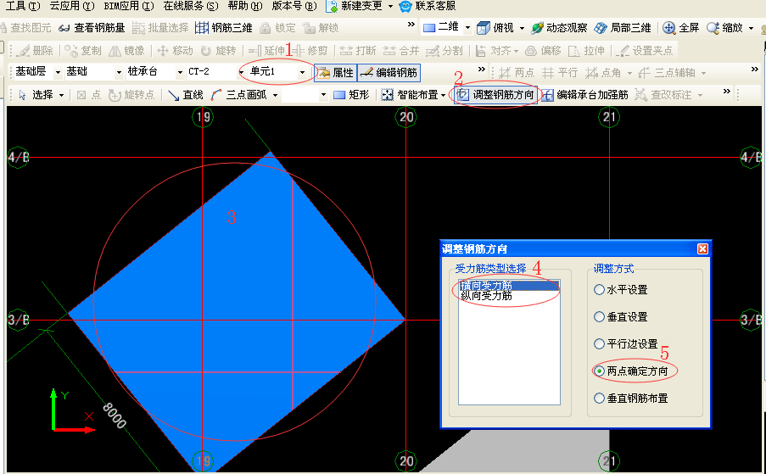Select 平行边设置 radio option
This screenshot has width=766, height=474.
click(599, 343)
